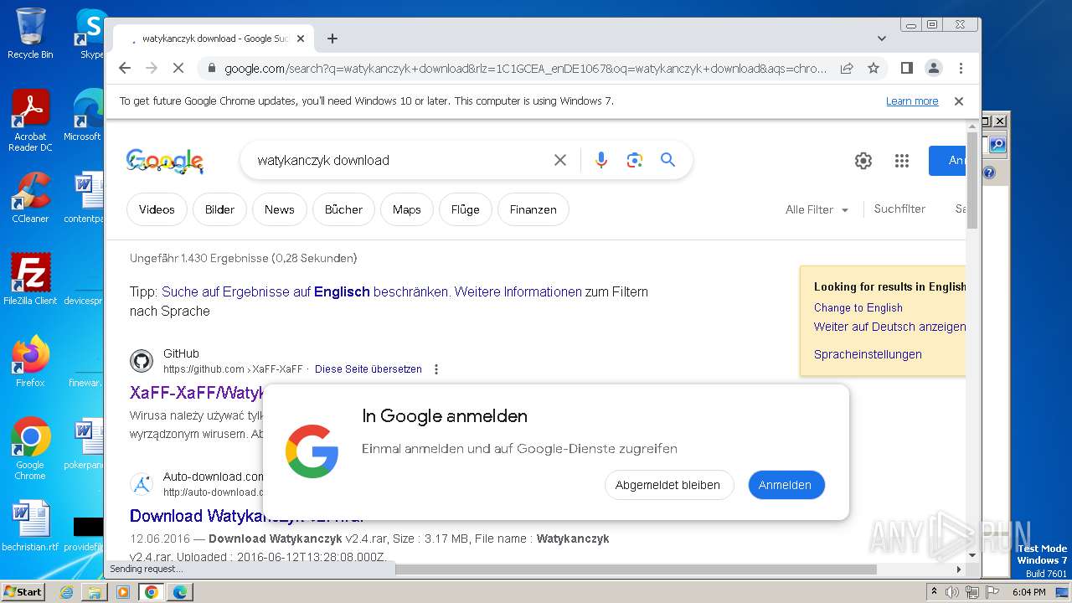
Task: Click volume icon in system tray
Action: coord(952,592)
